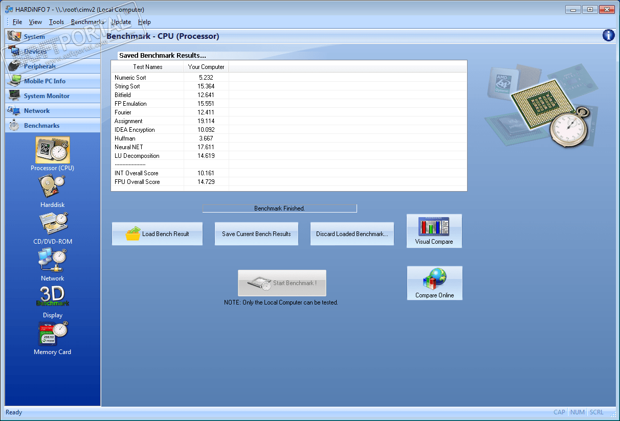Expand the Network sidebar section
Image resolution: width=620 pixels, height=421 pixels.
coord(53,110)
